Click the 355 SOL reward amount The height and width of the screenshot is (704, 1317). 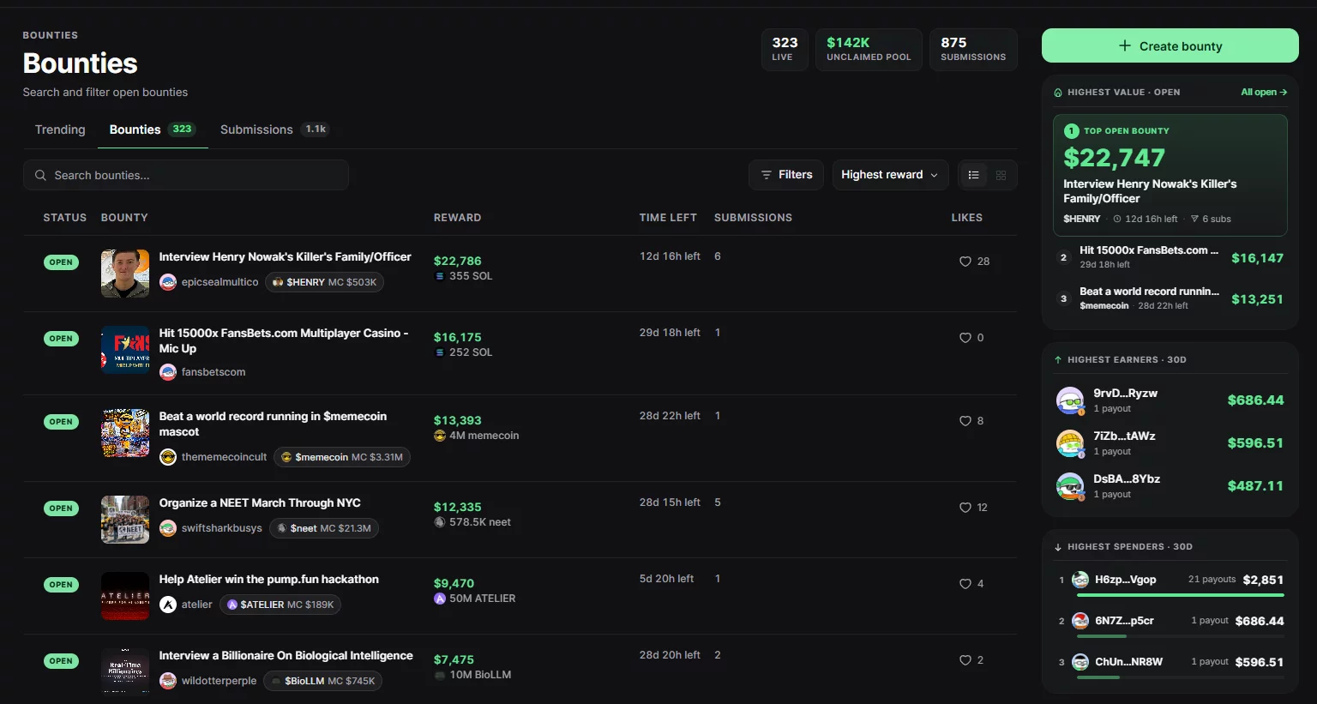(463, 276)
